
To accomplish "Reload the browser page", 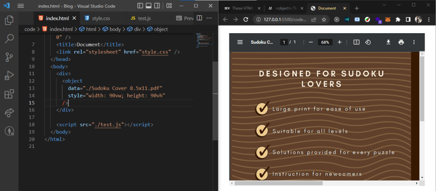I will pyautogui.click(x=246, y=19).
